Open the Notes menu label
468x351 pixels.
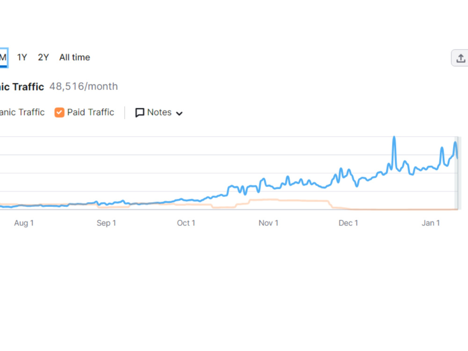(x=160, y=112)
